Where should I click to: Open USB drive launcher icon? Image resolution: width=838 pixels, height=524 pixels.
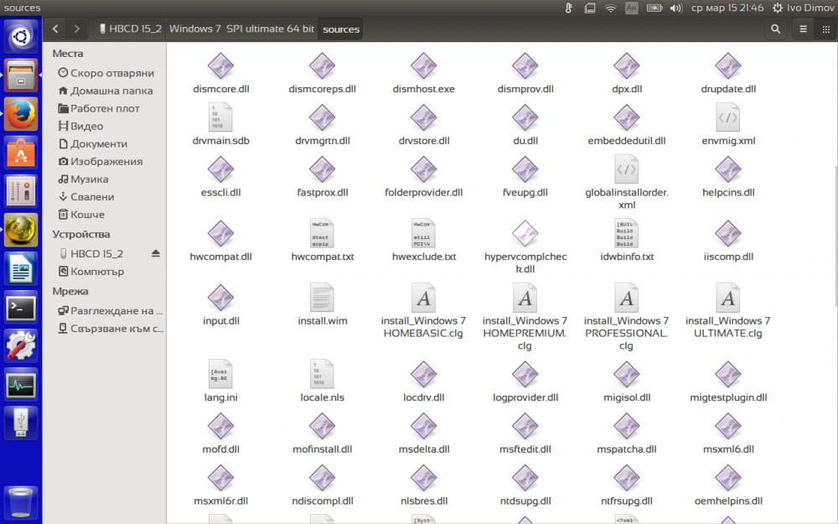[21, 423]
